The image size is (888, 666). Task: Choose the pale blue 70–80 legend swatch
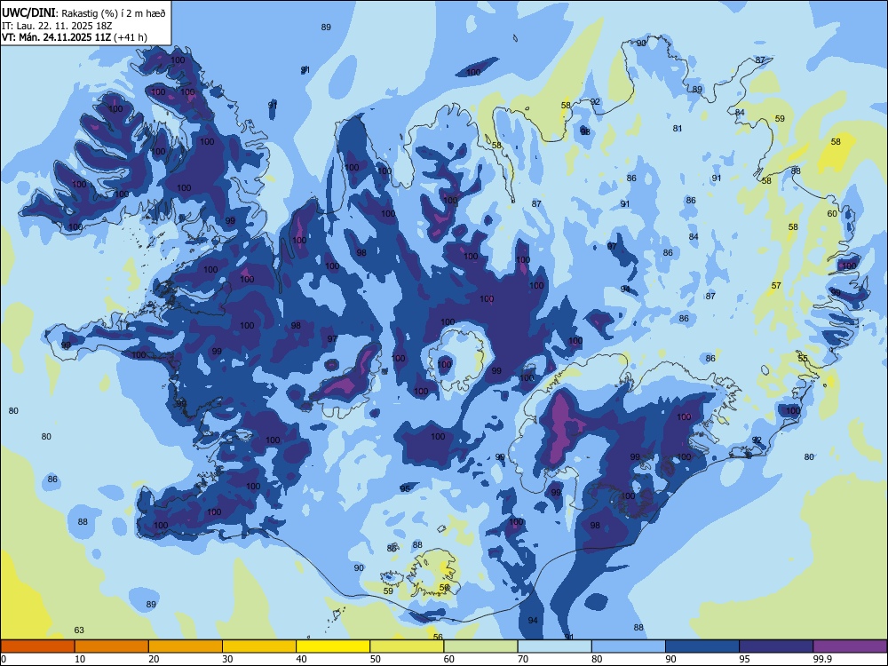pyautogui.click(x=555, y=646)
